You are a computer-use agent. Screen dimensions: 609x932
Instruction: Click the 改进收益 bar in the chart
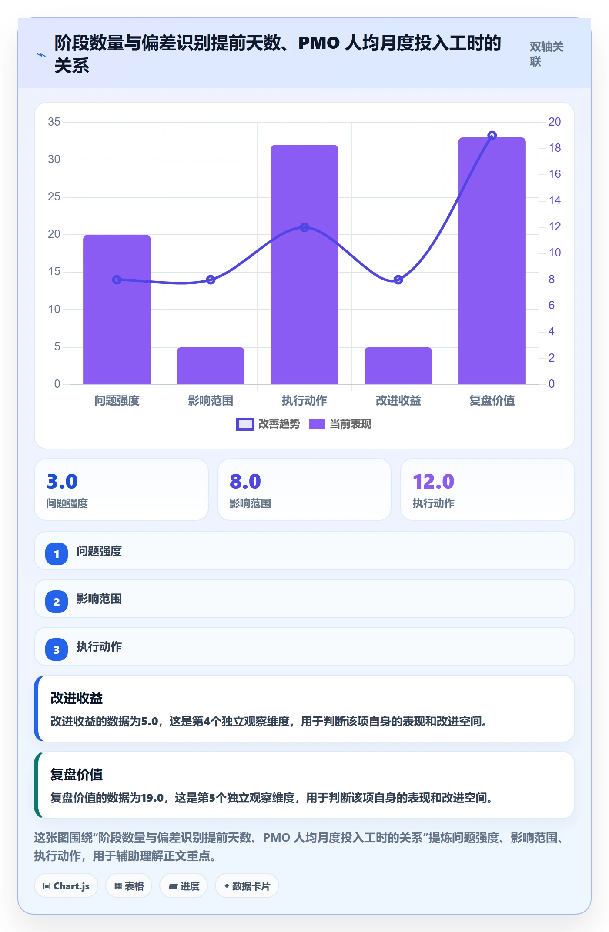(398, 366)
